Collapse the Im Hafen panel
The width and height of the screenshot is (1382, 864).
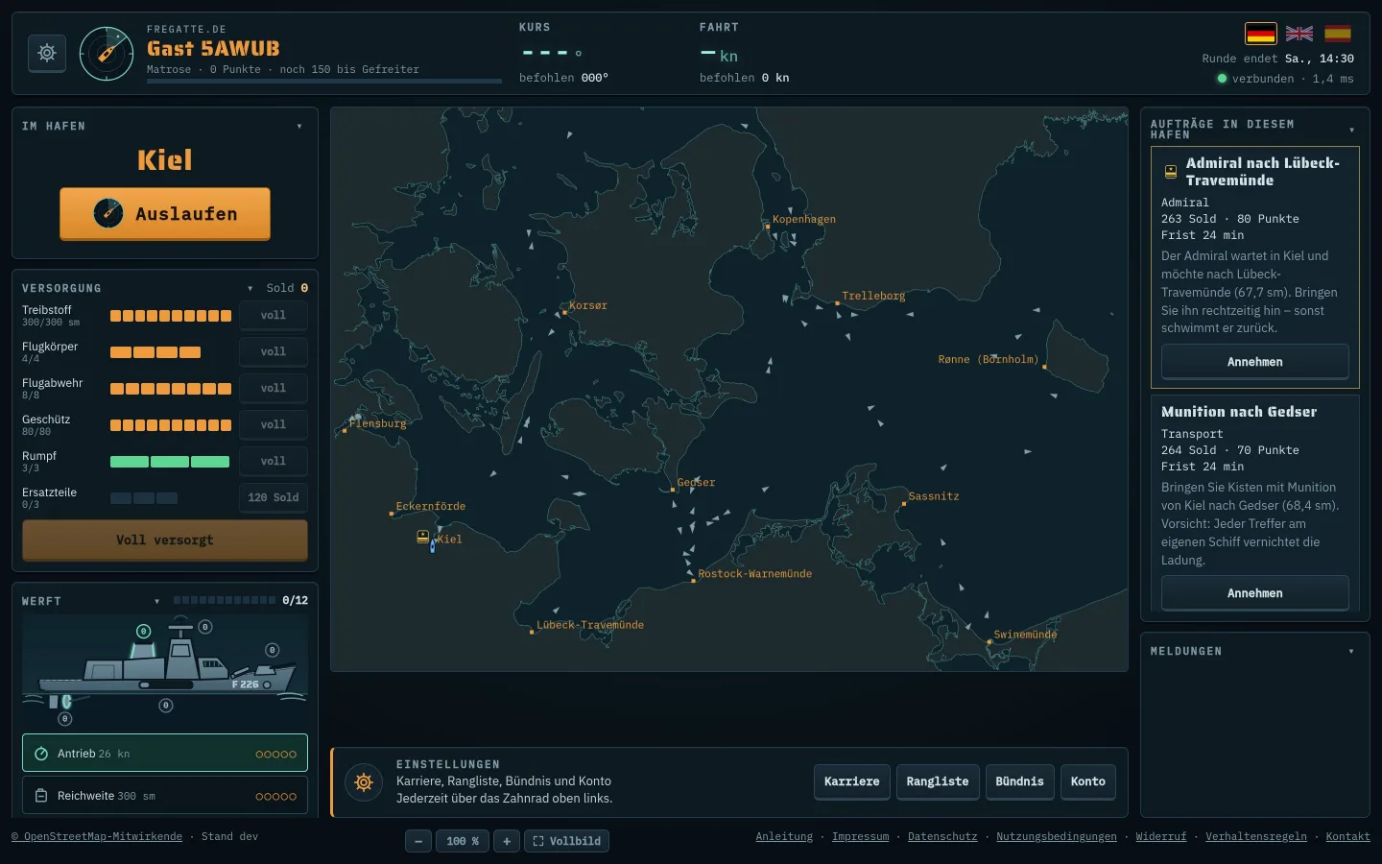click(x=299, y=126)
